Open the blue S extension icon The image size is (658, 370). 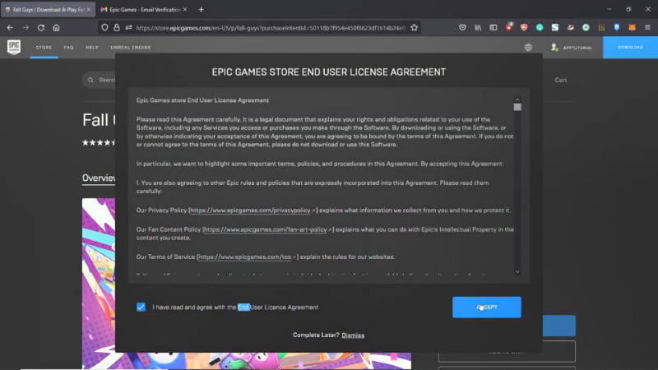tap(555, 28)
